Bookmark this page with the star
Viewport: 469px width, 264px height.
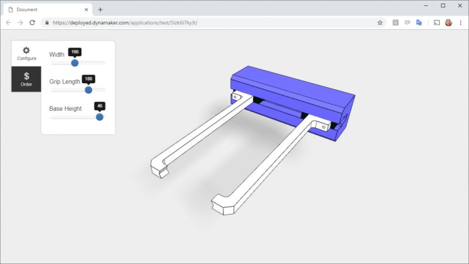[380, 23]
